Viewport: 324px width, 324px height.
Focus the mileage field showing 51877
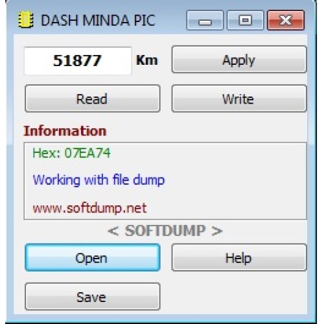point(78,61)
